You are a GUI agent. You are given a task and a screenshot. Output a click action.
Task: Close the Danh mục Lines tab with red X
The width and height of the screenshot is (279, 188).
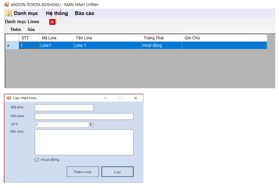[x=52, y=22]
